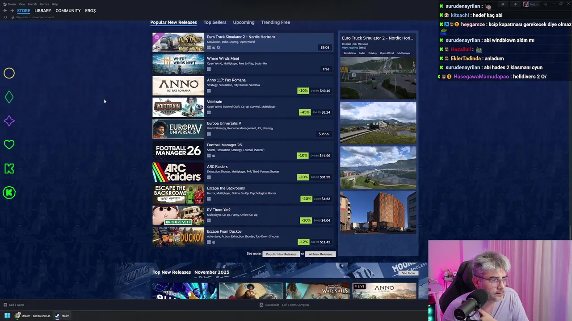Go forward with the Steam forward arrow

[12, 10]
